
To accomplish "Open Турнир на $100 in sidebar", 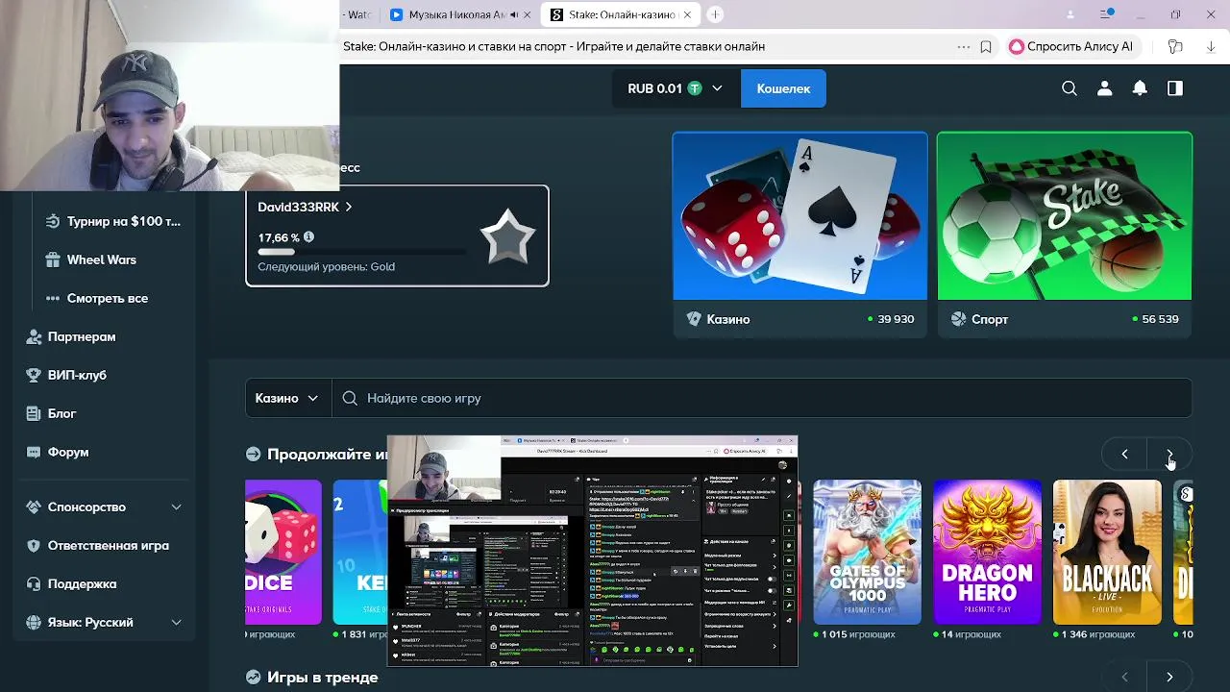I will pyautogui.click(x=123, y=221).
